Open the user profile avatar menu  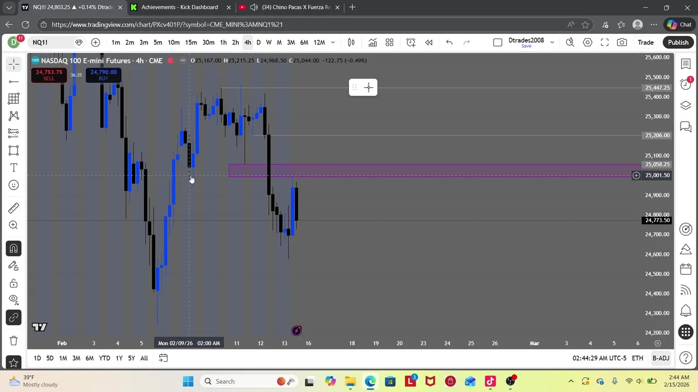tap(13, 42)
